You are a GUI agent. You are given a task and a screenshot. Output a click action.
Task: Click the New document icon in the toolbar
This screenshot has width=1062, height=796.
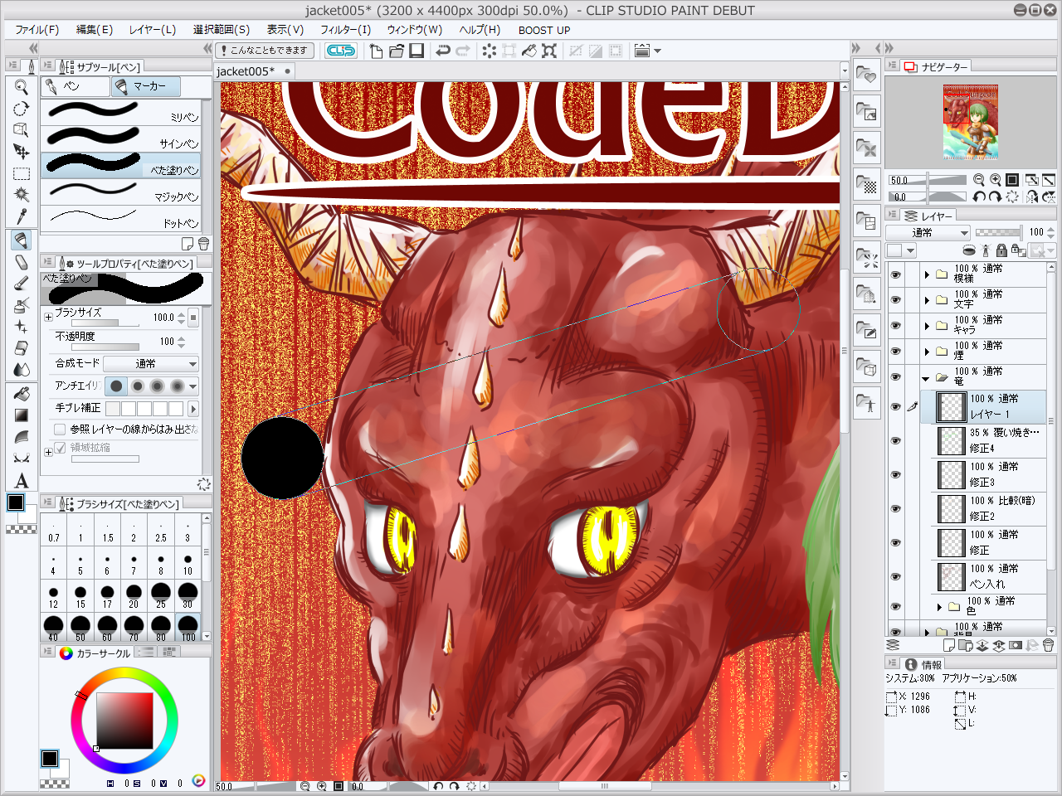pyautogui.click(x=376, y=51)
